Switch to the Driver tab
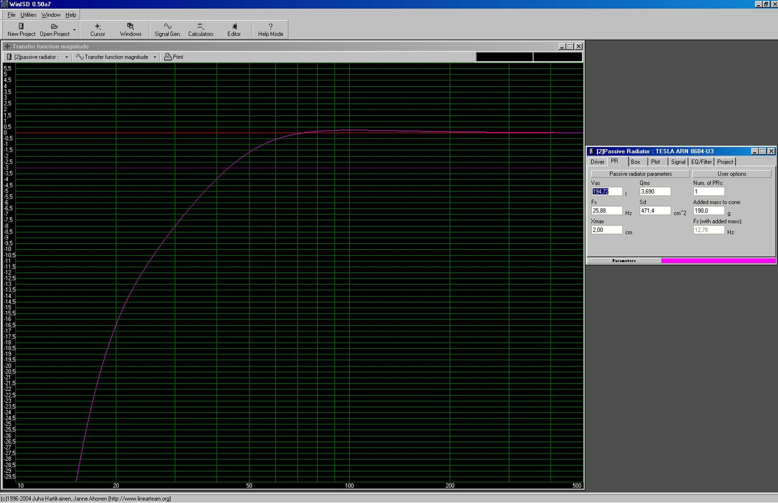This screenshot has width=778, height=503. [597, 162]
